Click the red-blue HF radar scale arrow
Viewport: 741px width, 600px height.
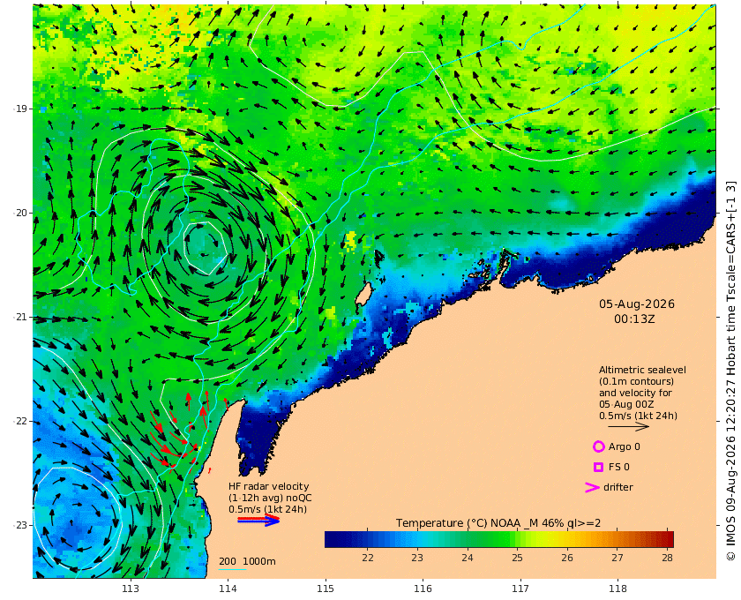[x=258, y=520]
